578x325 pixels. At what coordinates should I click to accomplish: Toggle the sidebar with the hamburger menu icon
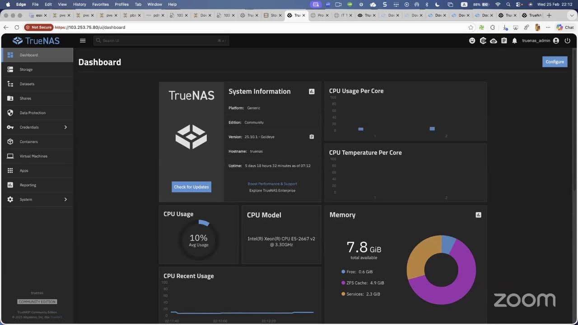click(x=83, y=41)
